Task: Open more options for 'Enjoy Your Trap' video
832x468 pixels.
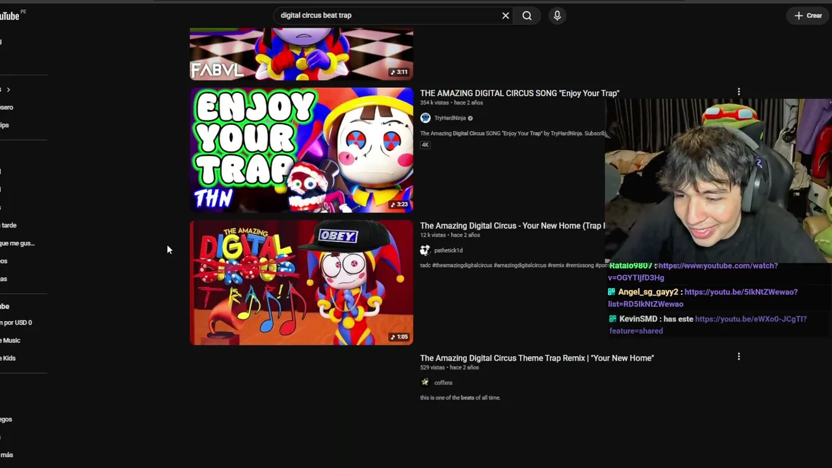Action: [738, 92]
